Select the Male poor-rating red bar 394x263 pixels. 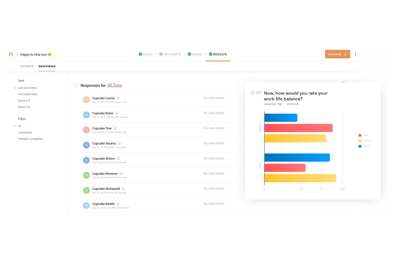pos(285,168)
